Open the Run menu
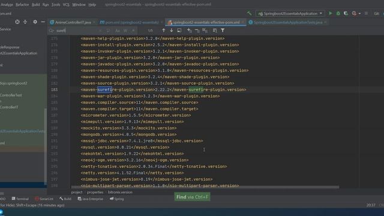384x216 pixels. point(46,5)
